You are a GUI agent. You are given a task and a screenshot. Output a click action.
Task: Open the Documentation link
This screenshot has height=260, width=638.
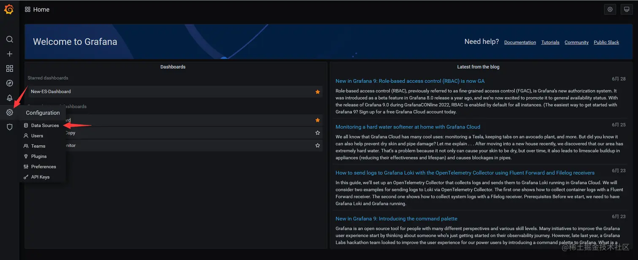pos(520,42)
